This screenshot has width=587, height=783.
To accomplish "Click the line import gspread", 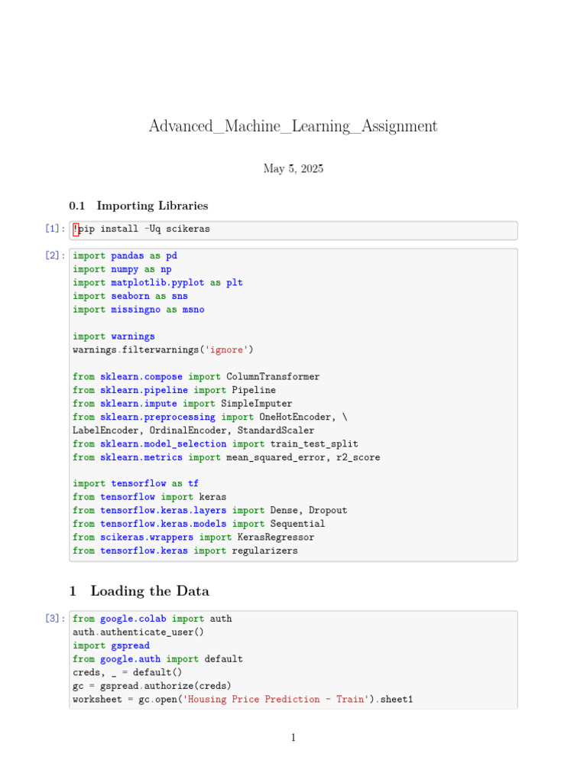I will tap(112, 645).
